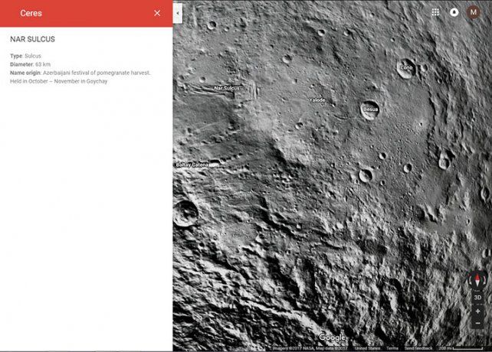Open the notifications bell icon

click(x=454, y=12)
